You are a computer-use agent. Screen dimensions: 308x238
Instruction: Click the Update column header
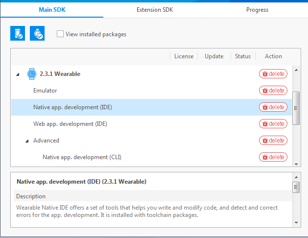point(214,56)
